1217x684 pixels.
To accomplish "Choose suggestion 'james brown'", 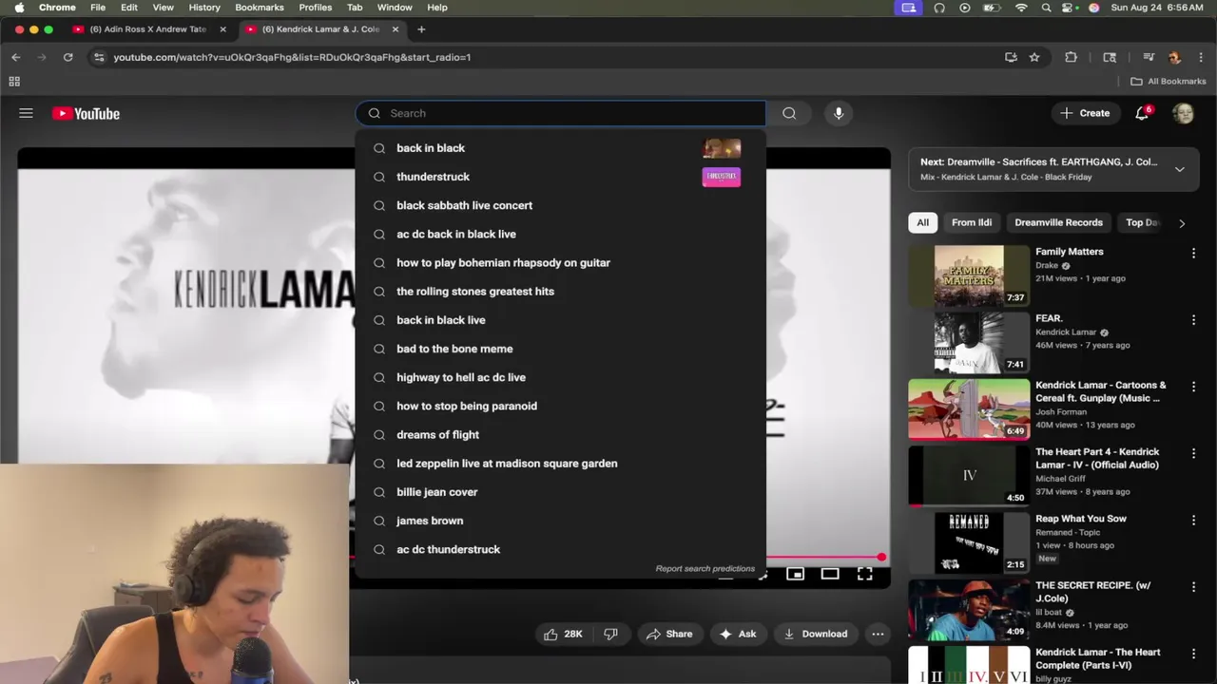I will coord(560,521).
